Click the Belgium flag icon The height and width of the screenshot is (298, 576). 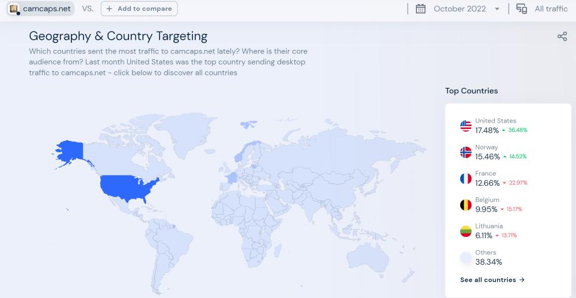(466, 205)
